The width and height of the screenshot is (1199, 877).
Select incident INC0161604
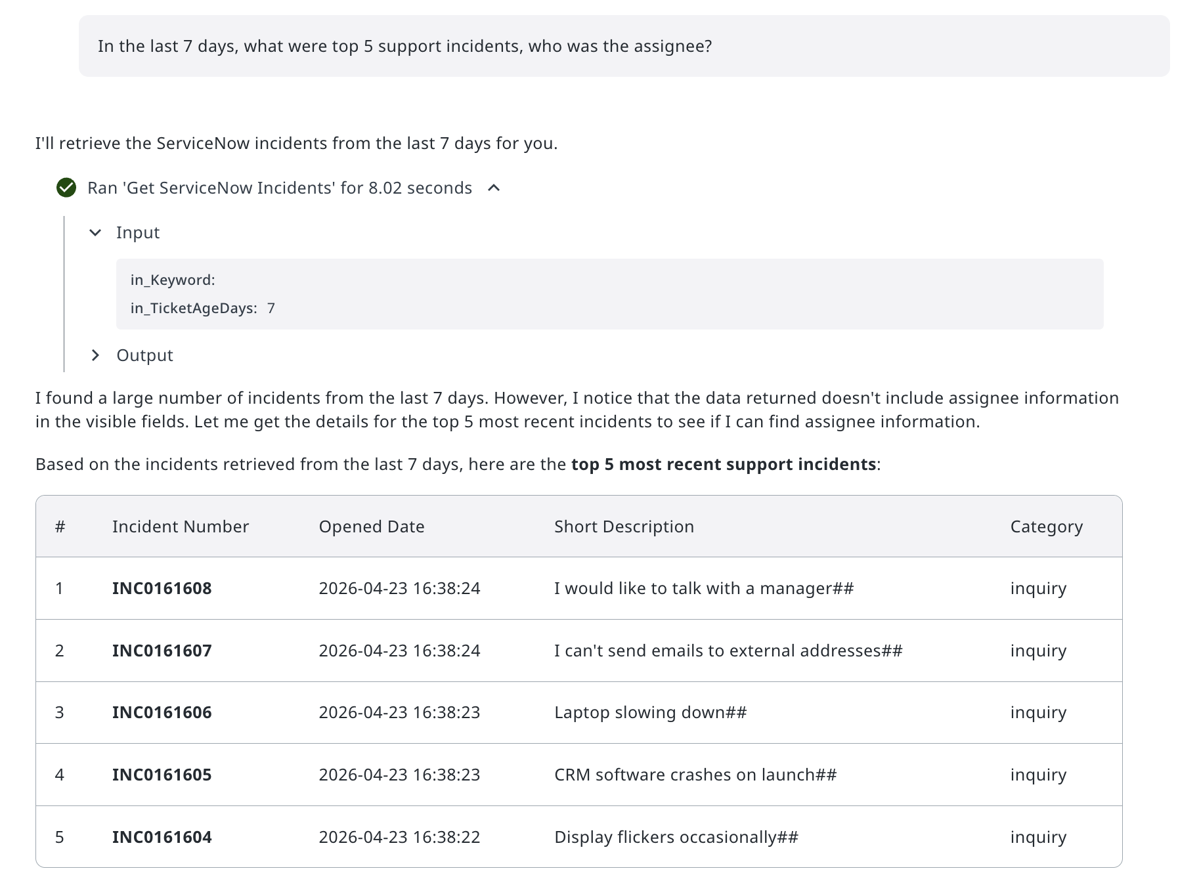(162, 837)
